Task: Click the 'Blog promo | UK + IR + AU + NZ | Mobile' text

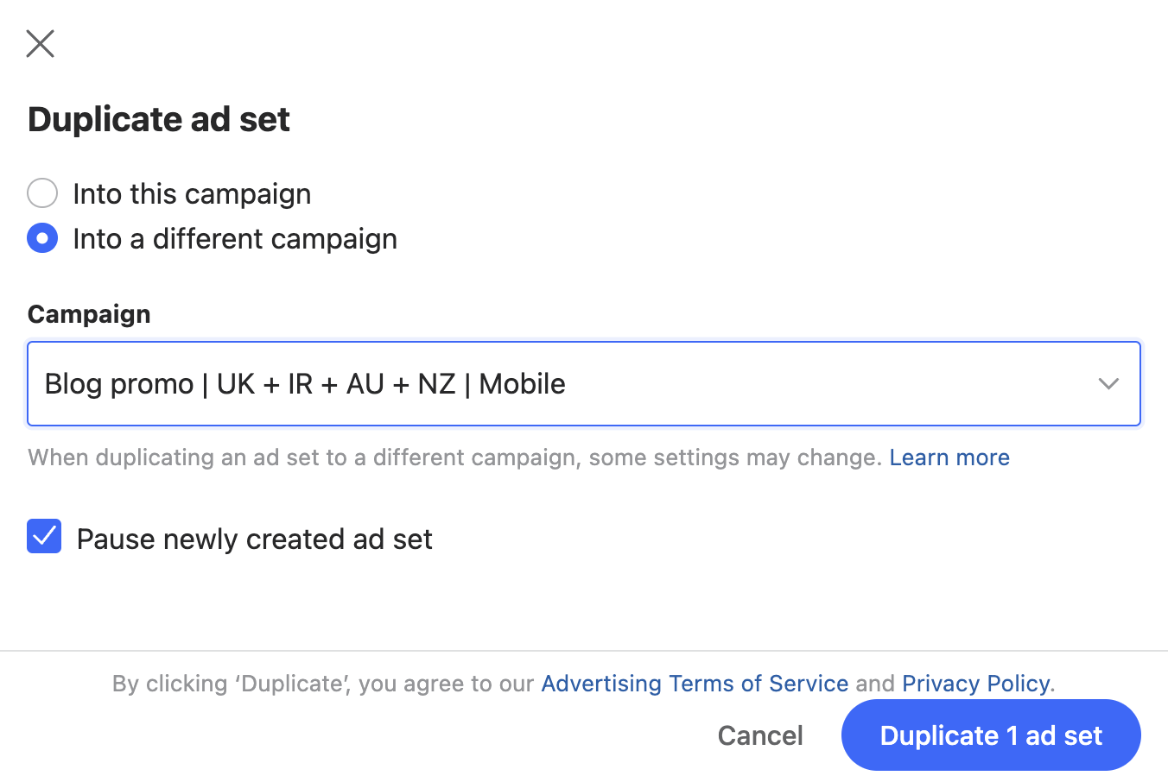Action: pos(303,383)
